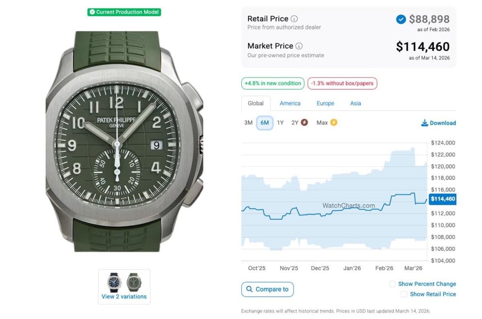
Task: Click the yellow lightning icon beside Max
Action: coord(333,123)
